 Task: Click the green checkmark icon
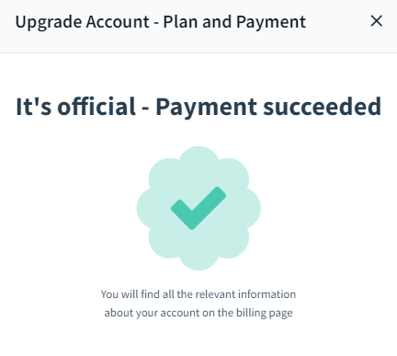click(198, 208)
